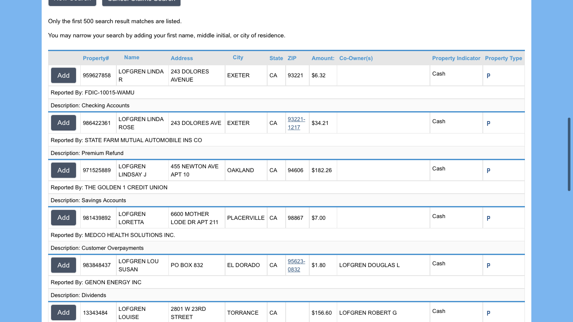Select amount $34.21
Screen dimensions: 573x322
point(320,123)
